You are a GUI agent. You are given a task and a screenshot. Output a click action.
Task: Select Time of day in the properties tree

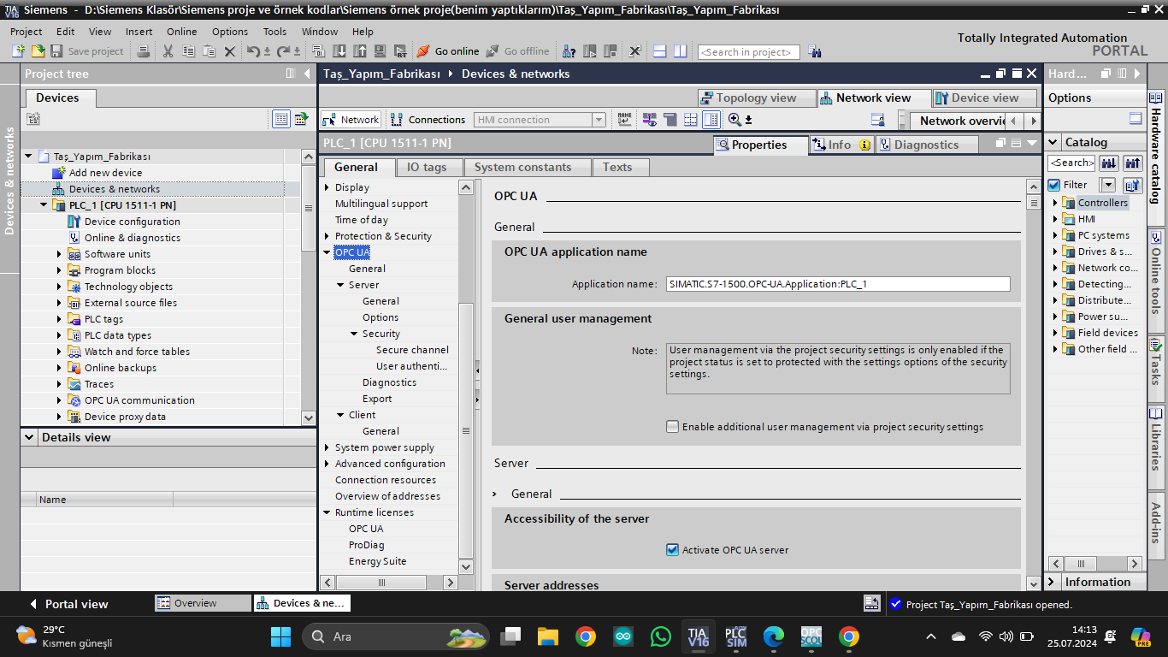click(x=361, y=220)
